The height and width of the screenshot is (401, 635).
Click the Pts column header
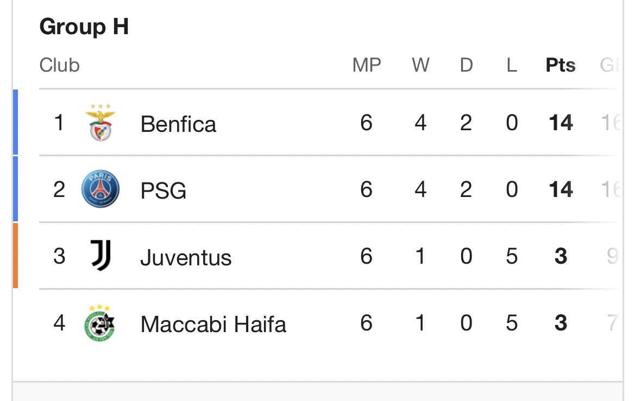(561, 65)
